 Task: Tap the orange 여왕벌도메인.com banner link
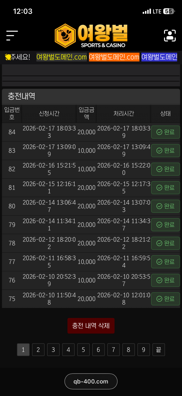[x=114, y=57]
